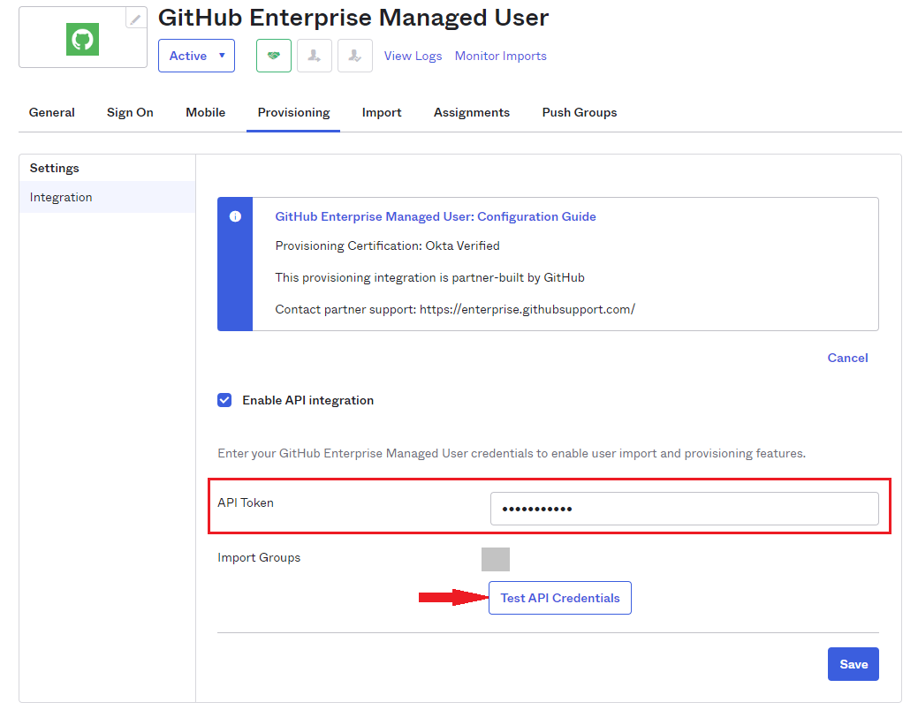Switch to the General tab
This screenshot has height=710, width=918.
click(x=52, y=112)
